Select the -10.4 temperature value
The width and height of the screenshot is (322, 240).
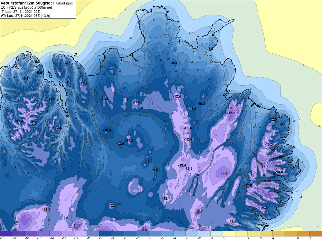pos(107,130)
